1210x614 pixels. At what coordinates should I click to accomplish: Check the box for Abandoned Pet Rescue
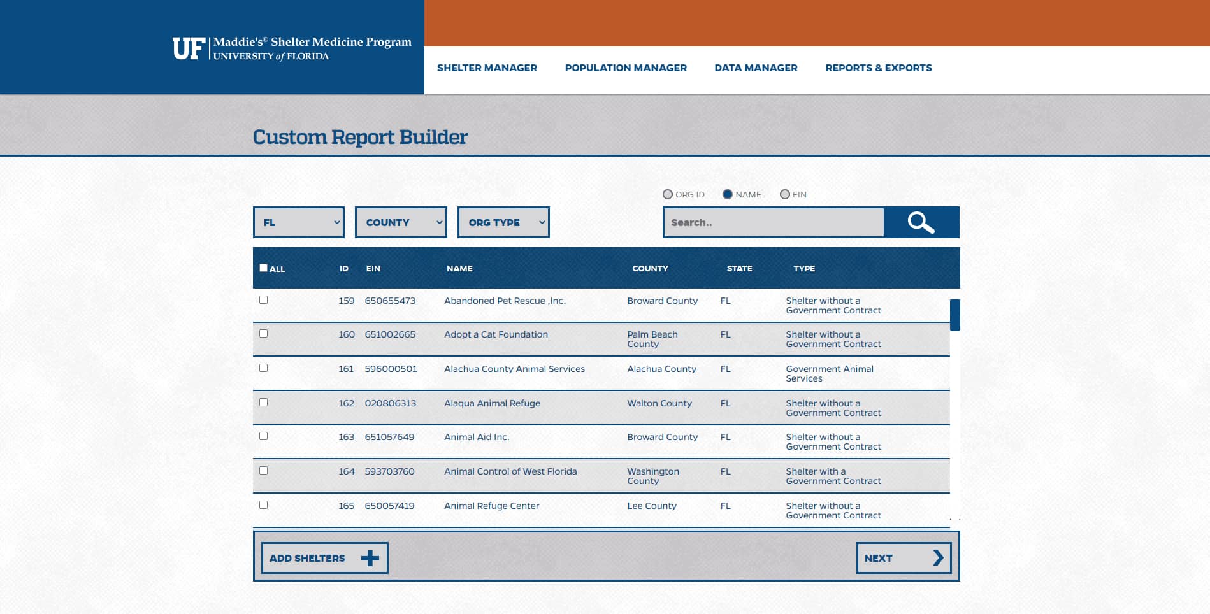pos(263,299)
